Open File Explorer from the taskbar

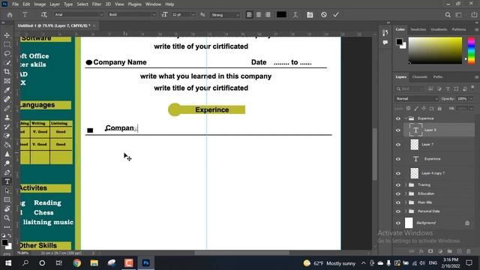pos(94,263)
